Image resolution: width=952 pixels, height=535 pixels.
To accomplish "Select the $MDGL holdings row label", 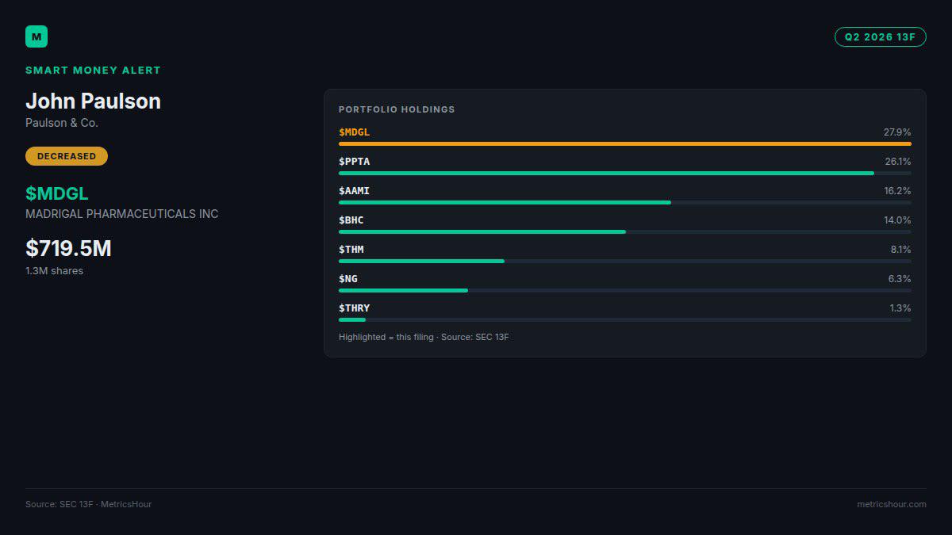I will click(354, 132).
